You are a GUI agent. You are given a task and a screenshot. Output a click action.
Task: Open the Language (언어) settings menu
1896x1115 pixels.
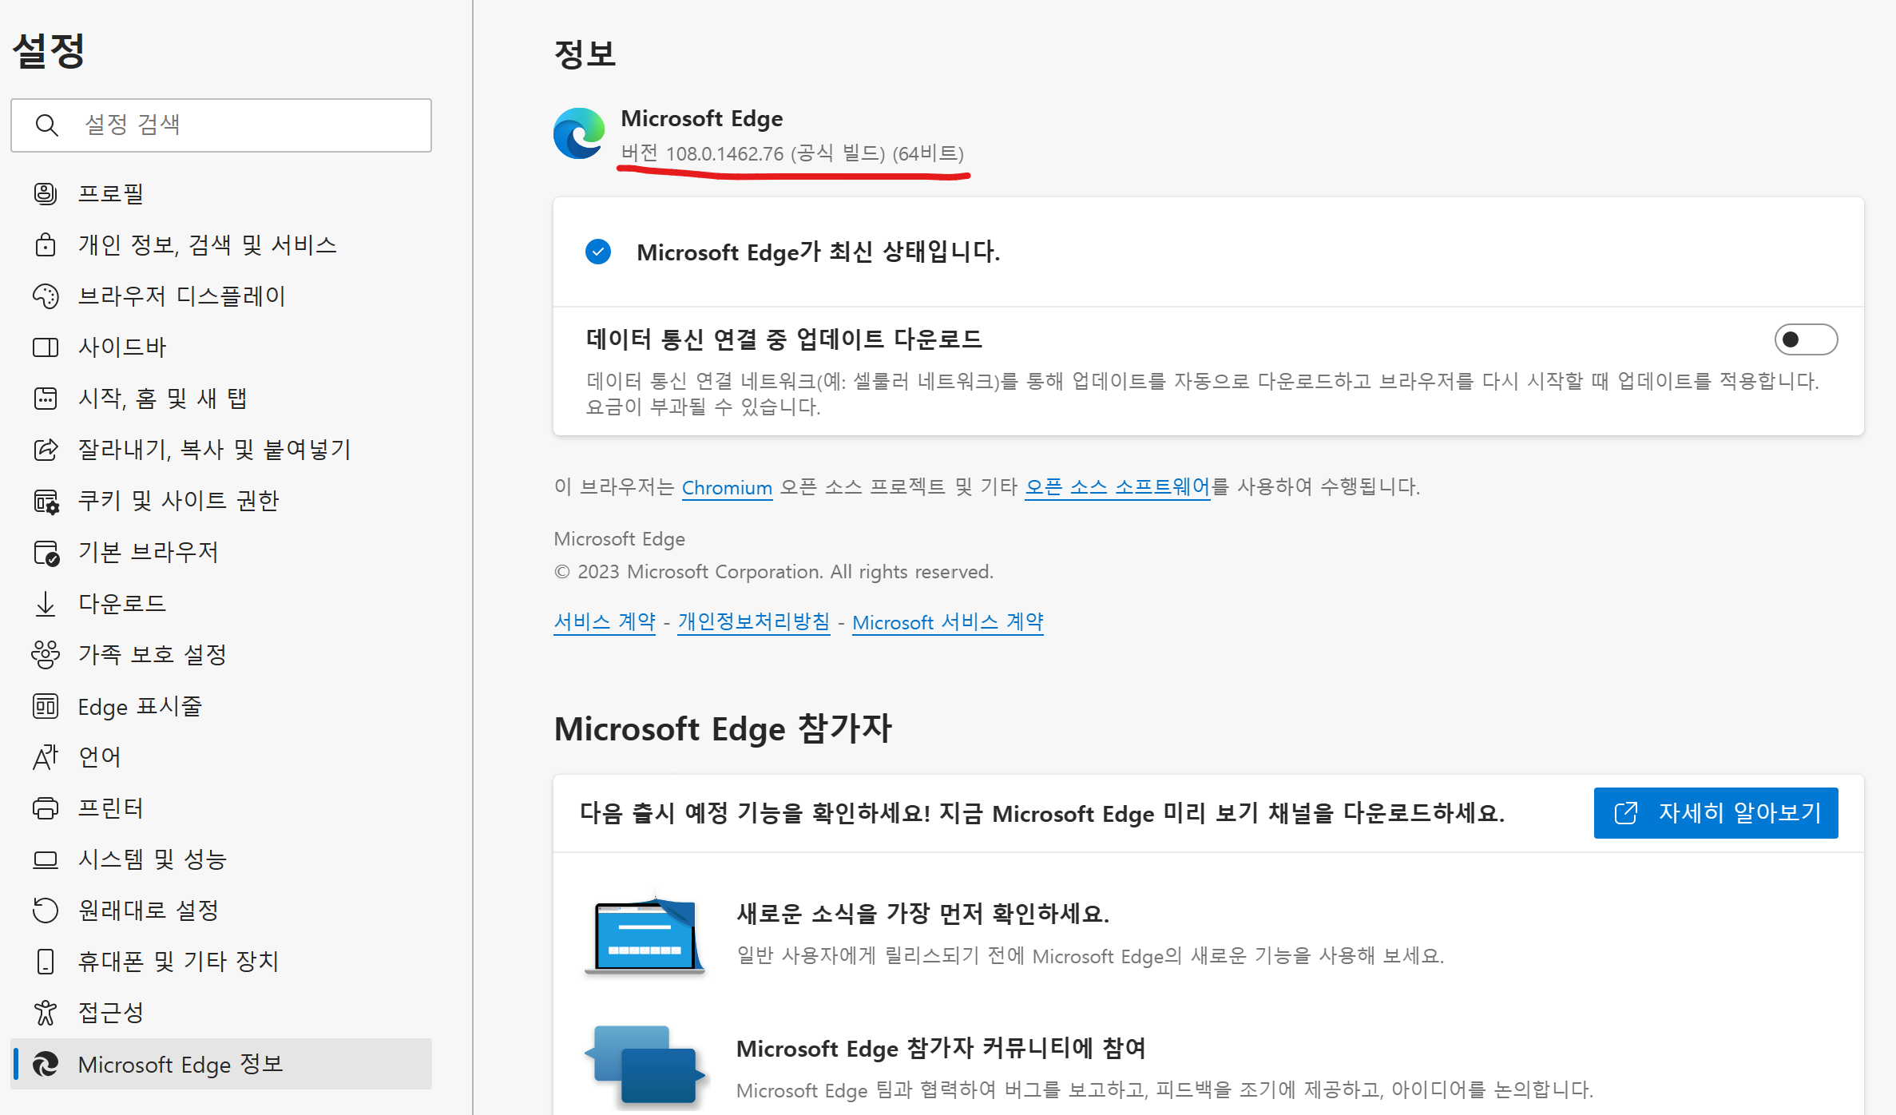[99, 757]
